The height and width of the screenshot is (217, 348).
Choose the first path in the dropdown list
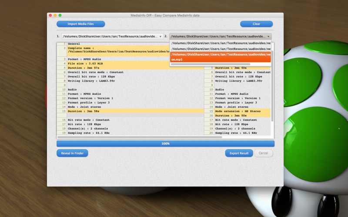pyautogui.click(x=220, y=43)
